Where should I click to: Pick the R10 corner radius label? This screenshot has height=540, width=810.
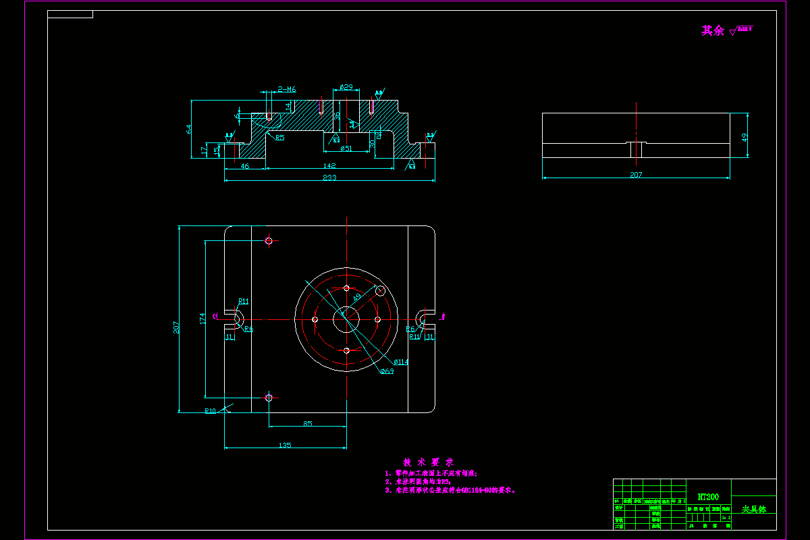[x=211, y=410]
